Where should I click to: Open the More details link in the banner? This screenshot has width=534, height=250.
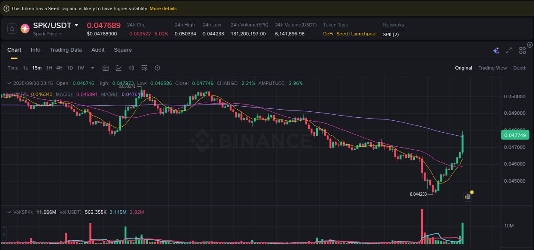point(163,8)
